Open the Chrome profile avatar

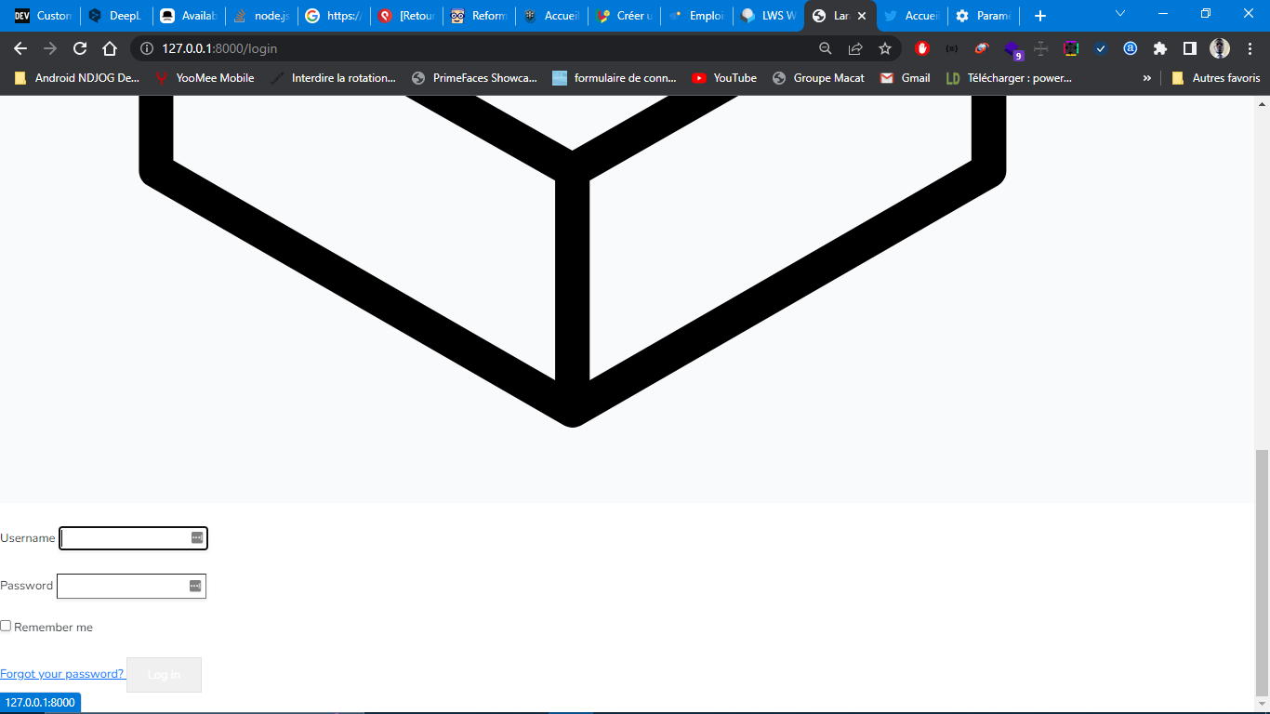pyautogui.click(x=1222, y=46)
